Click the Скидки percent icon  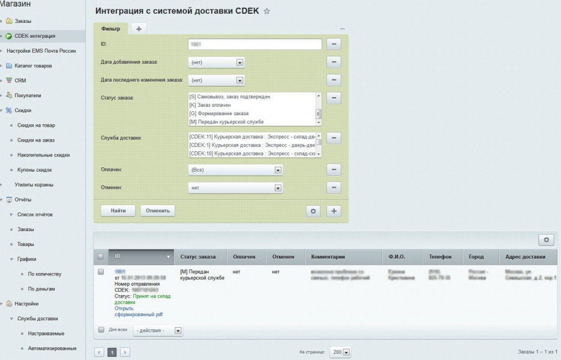click(x=9, y=110)
